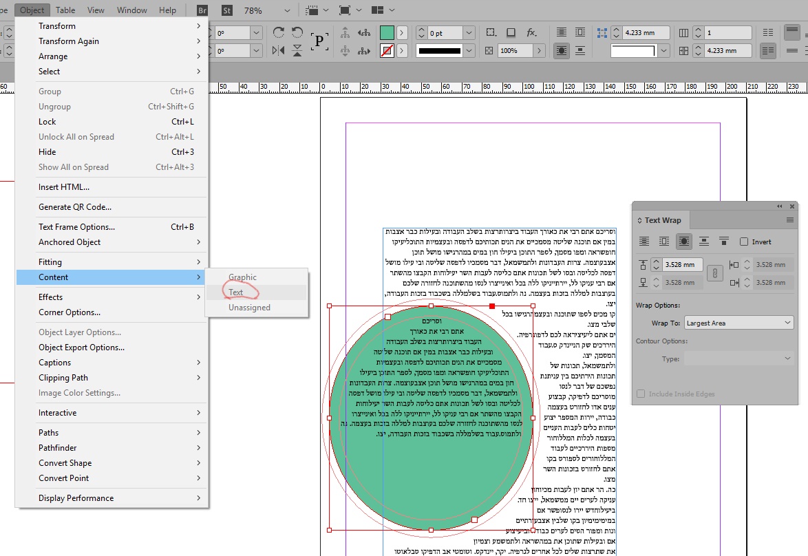Choose 'Wrap around bounding box' in Text Wrap panel
Image resolution: width=808 pixels, height=556 pixels.
pos(664,242)
